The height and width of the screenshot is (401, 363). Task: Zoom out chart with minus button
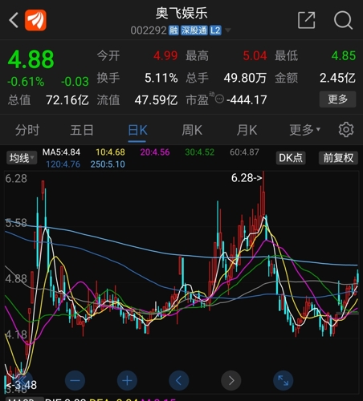(75, 380)
